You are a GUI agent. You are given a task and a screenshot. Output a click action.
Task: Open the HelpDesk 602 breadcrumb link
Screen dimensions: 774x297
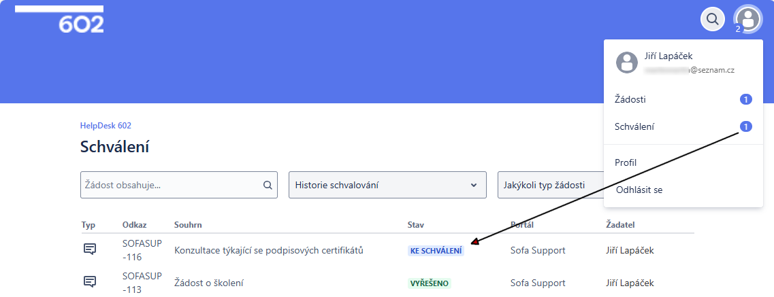(x=106, y=126)
